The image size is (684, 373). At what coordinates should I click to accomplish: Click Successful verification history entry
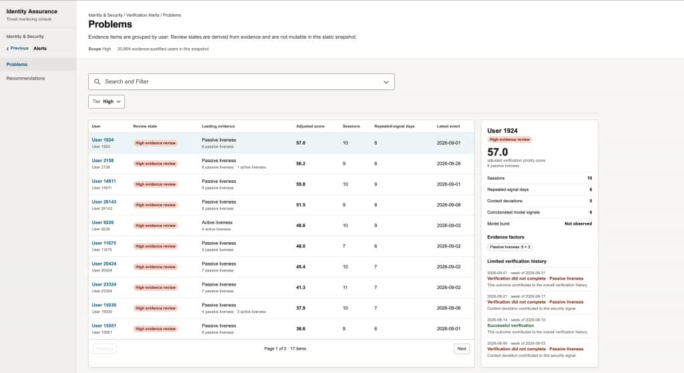coord(510,326)
